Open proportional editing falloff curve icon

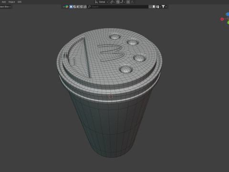tap(132, 2)
